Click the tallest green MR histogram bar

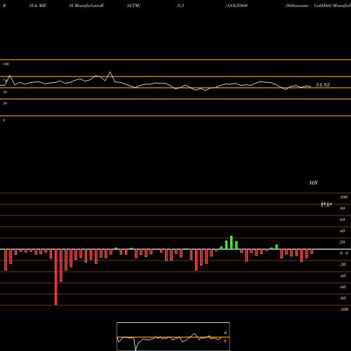(232, 243)
